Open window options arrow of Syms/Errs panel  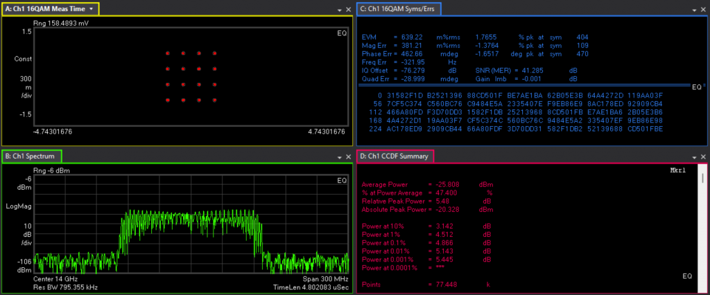(x=693, y=10)
